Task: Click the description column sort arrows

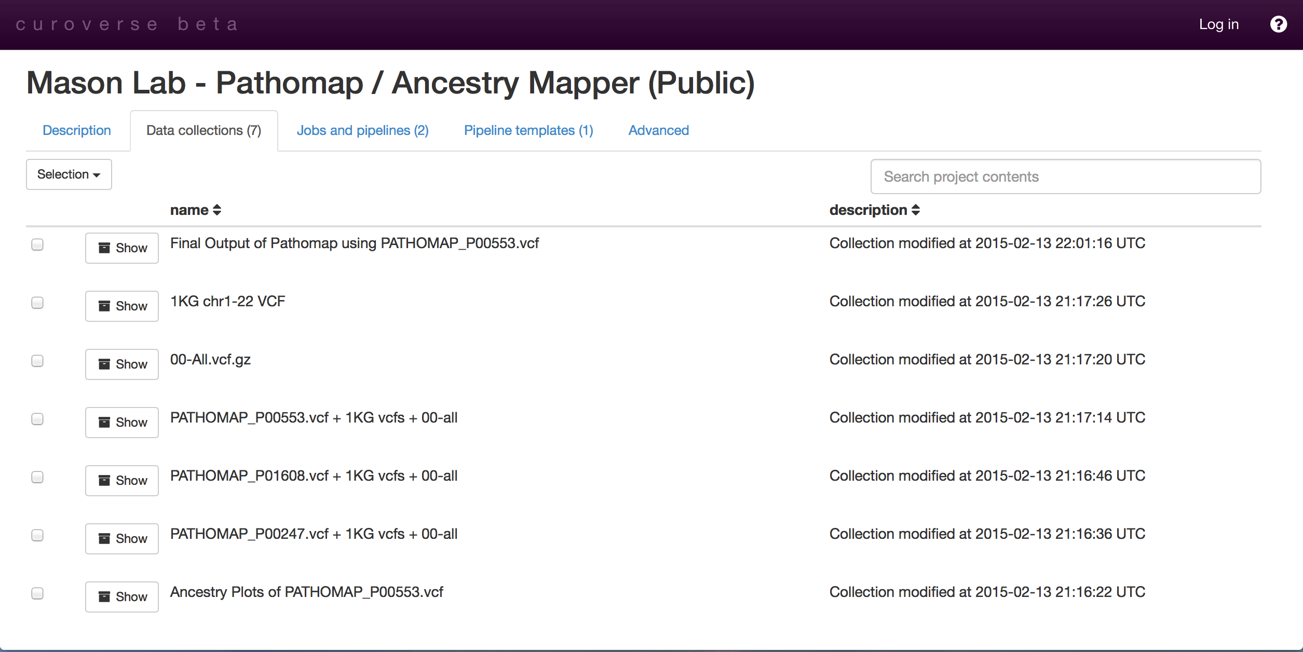Action: (x=916, y=210)
